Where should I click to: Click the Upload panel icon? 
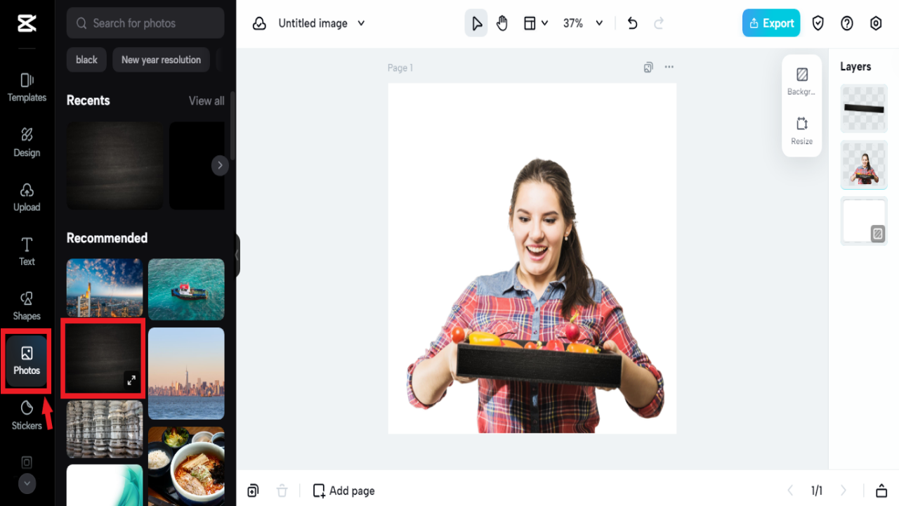[x=26, y=197]
